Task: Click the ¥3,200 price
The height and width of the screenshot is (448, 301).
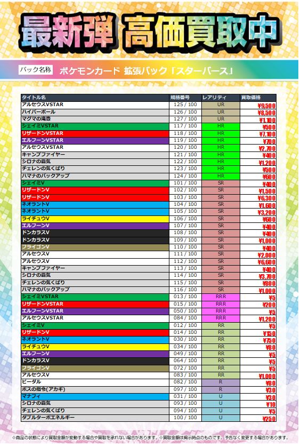Action: point(266,213)
